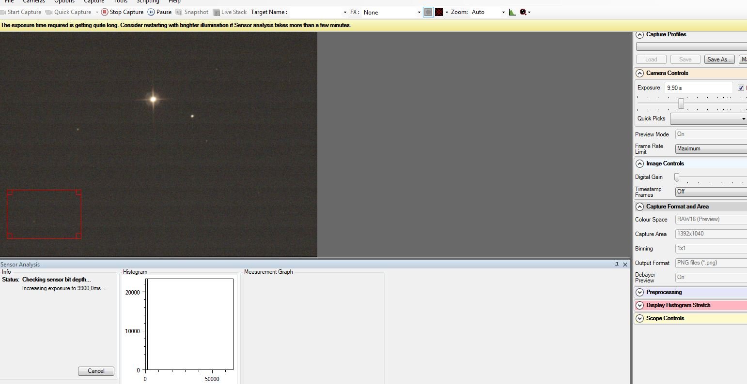Pin the Sensor Analysis panel
747x384 pixels.
pyautogui.click(x=617, y=265)
